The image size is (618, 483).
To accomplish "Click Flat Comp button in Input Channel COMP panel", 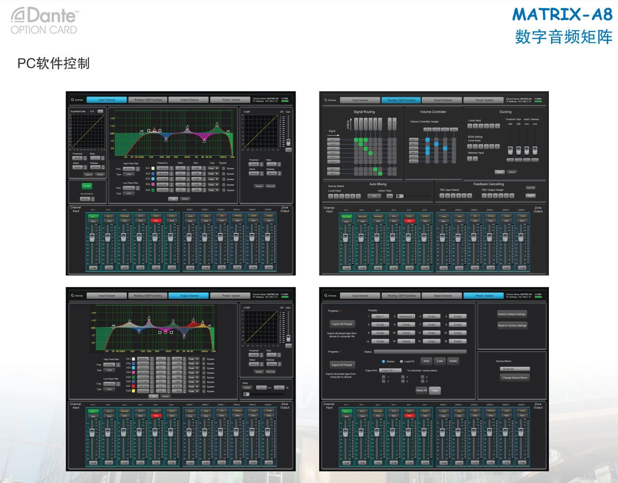I will pos(270,186).
